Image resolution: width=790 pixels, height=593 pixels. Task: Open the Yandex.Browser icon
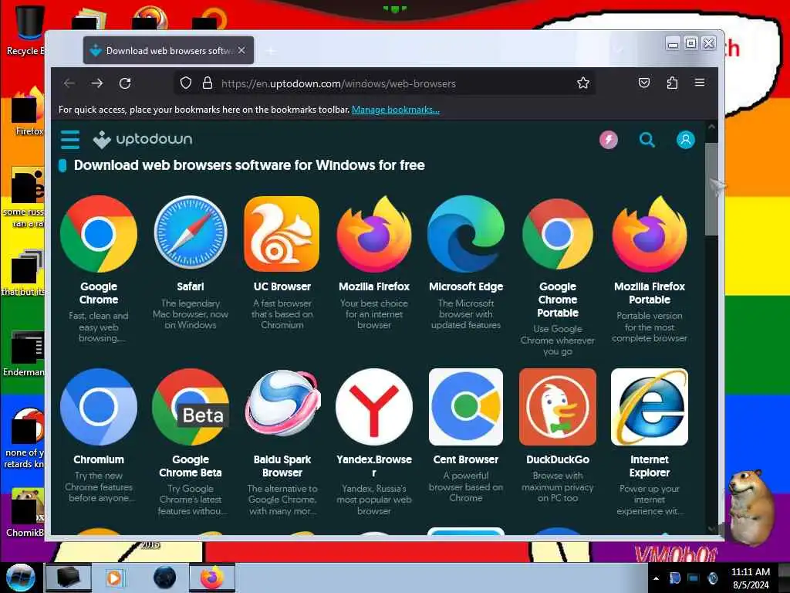coord(374,407)
